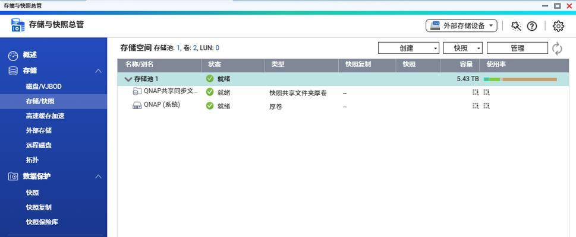Click the 5.43 TB capacity value

pyautogui.click(x=468, y=79)
